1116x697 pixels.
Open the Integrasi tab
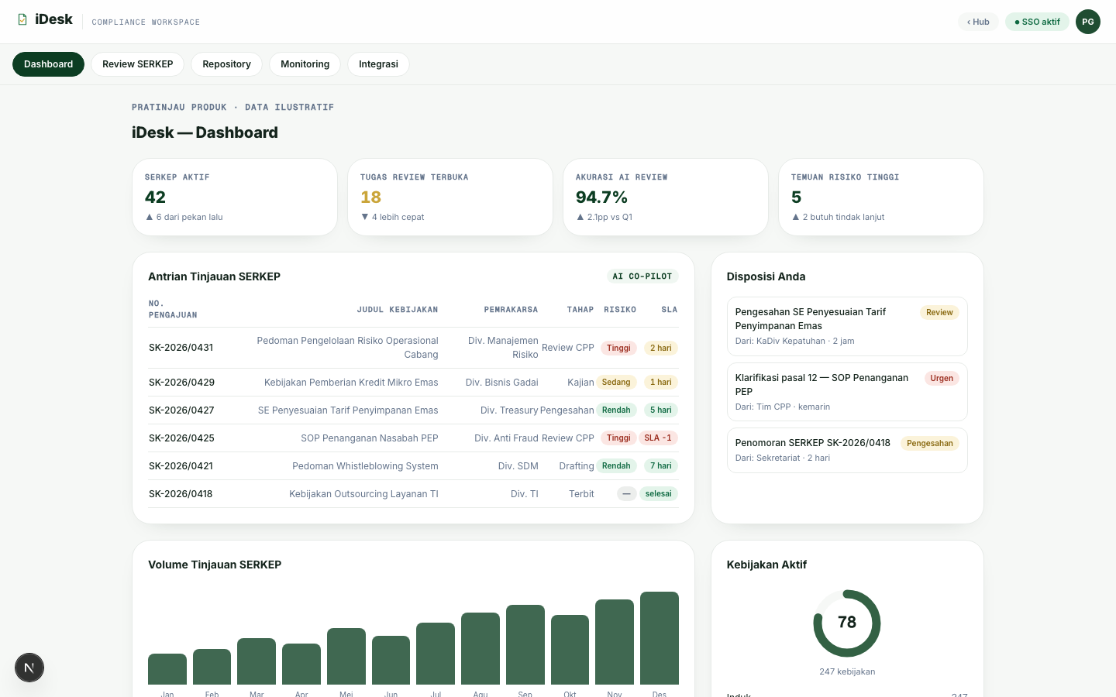click(x=378, y=64)
